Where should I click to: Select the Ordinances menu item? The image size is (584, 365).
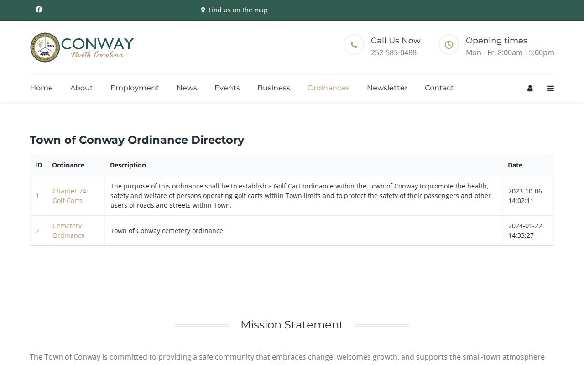328,88
